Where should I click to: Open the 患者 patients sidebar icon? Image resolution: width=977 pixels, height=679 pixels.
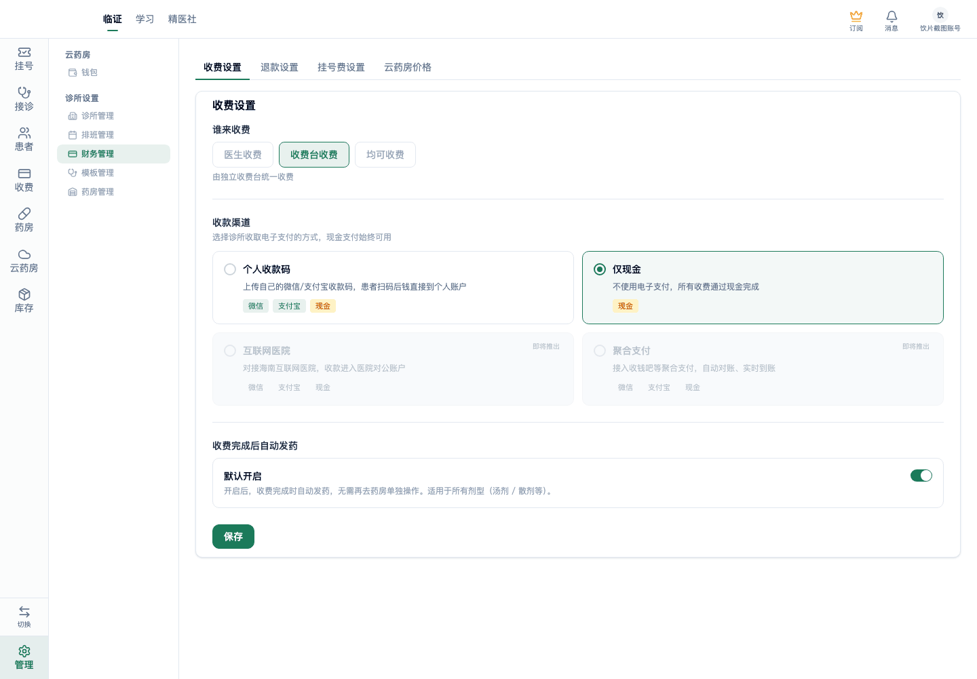24,133
